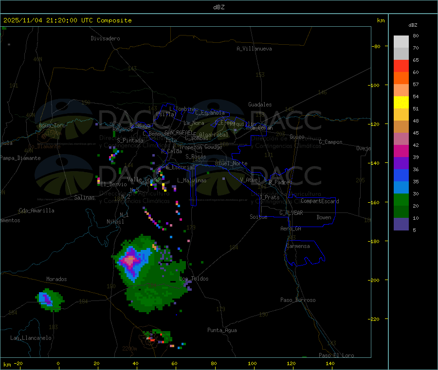Click the brown-orange 48 dBZ legend swatch

[x=401, y=127]
